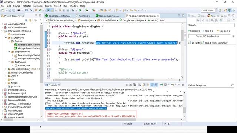Click the green Run button in toolbar
Image resolution: width=237 pixels, height=133 pixels.
point(80,10)
